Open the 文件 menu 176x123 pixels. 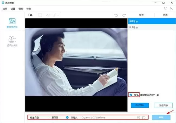pos(5,9)
